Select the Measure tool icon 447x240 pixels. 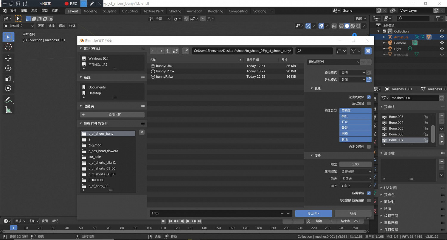tap(8, 110)
